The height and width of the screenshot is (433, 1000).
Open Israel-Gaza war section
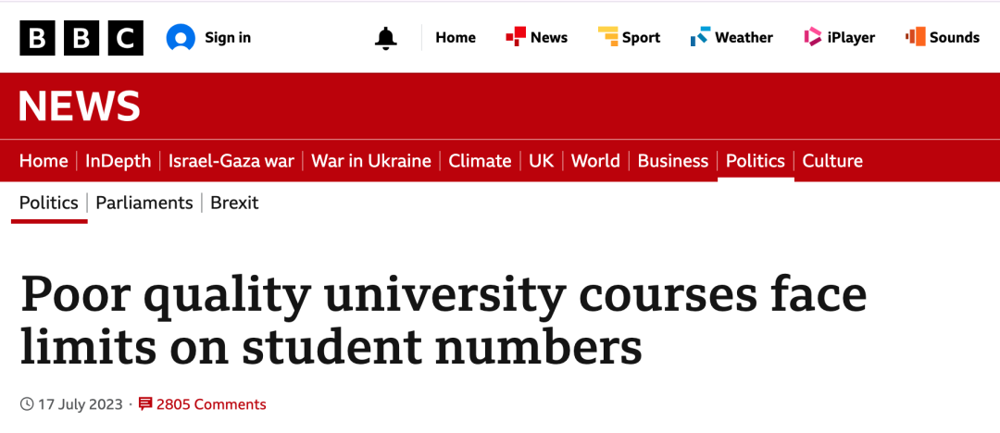point(231,161)
